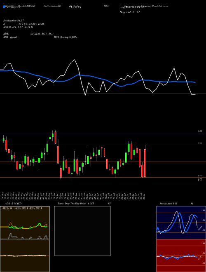Viewport: 206px width, 272px height.
Task: Click the last red candlestick on 31 Jul
Action: click(145, 163)
